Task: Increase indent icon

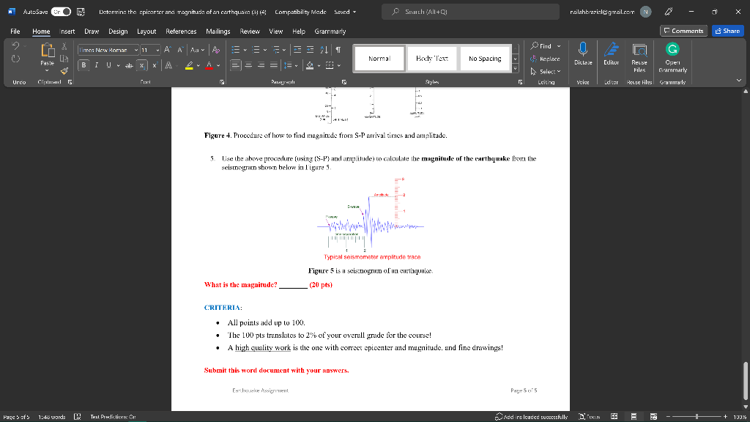Action: pos(310,50)
